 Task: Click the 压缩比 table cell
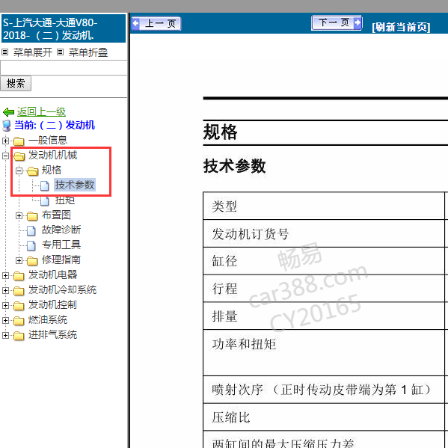pos(324,417)
